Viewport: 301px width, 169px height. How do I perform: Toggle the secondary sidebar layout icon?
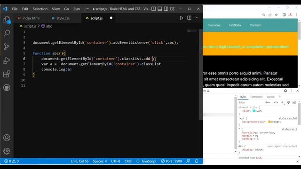166,9
